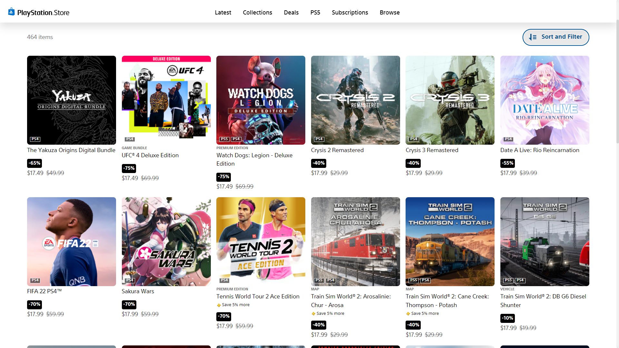Screen dimensions: 619x348
Task: Click the FIFA 22 cover thumbnail
Action: (x=71, y=241)
